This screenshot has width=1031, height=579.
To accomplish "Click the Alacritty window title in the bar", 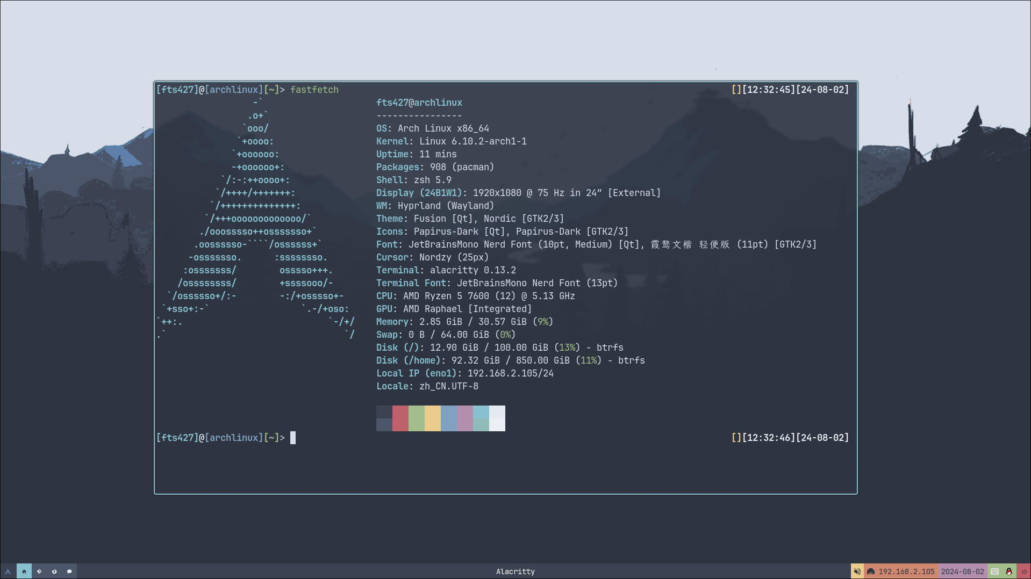I will (x=515, y=571).
